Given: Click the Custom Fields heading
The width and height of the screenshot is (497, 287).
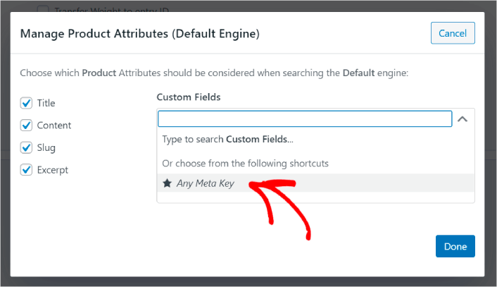Looking at the screenshot, I should (189, 97).
